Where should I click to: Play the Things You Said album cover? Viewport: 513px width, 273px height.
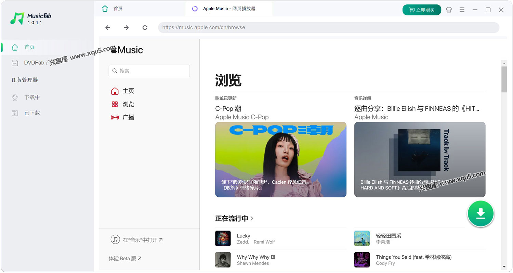362,260
